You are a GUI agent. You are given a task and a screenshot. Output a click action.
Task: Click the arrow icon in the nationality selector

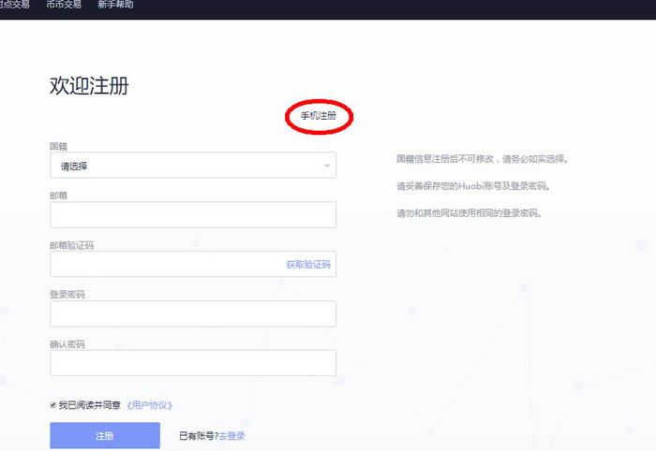point(327,166)
